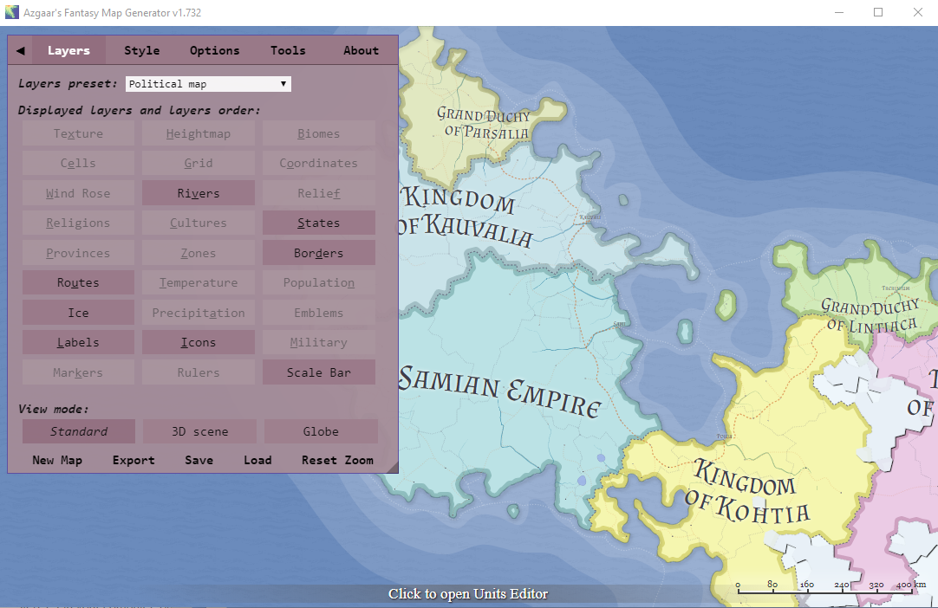Click Reset Zoom
Image resolution: width=938 pixels, height=608 pixels.
point(337,460)
